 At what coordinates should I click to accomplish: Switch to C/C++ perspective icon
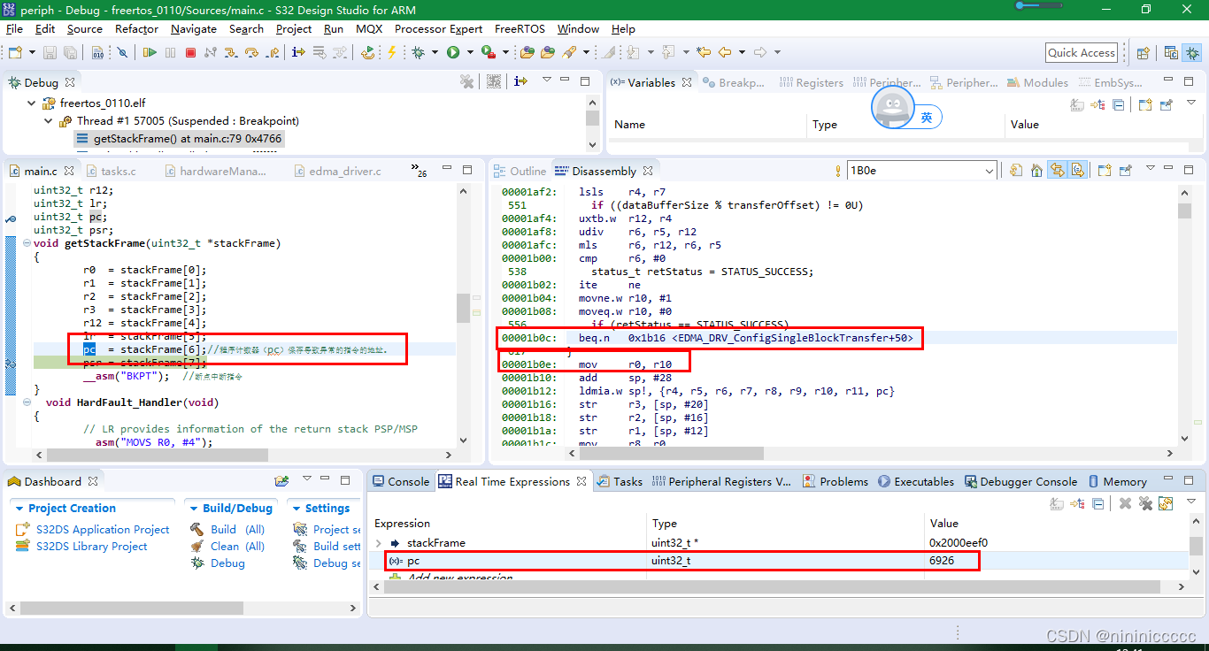point(1171,53)
